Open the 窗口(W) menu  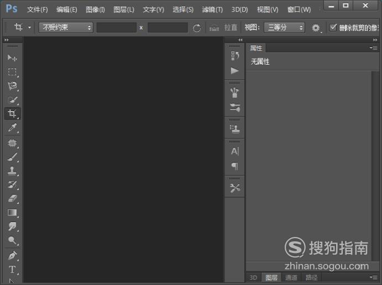(299, 9)
